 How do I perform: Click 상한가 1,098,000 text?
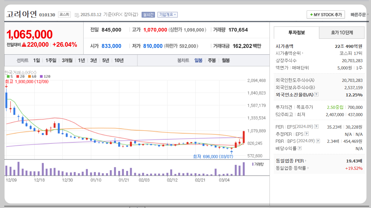(x=187, y=30)
